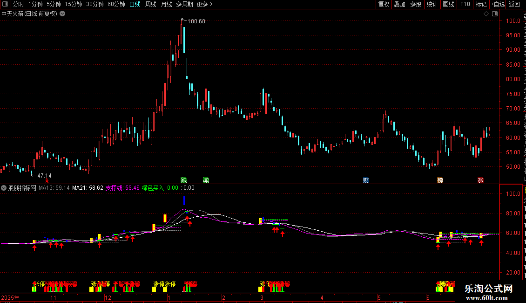Click the MA13: 59.14 value label

[x=54, y=188]
